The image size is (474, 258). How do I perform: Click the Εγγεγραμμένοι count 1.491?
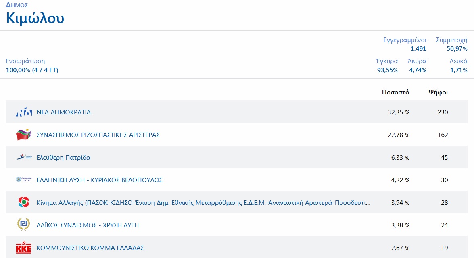pos(418,49)
